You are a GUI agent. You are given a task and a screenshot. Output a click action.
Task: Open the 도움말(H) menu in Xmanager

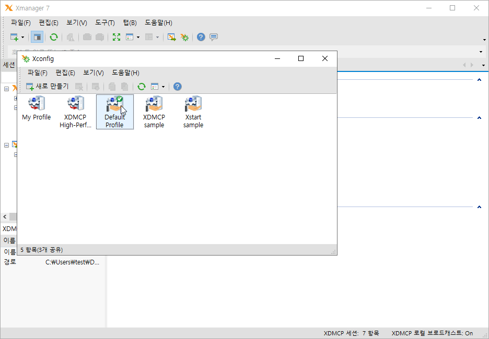[158, 23]
